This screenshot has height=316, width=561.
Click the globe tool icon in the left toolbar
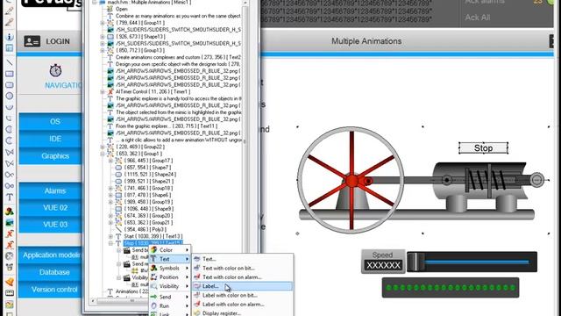[10, 256]
